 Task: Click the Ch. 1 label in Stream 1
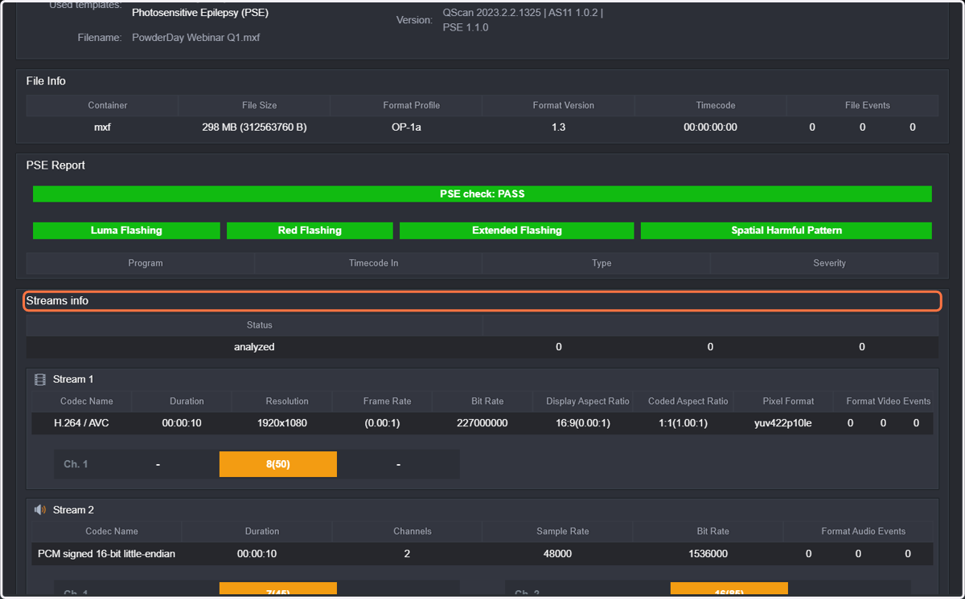tap(76, 464)
